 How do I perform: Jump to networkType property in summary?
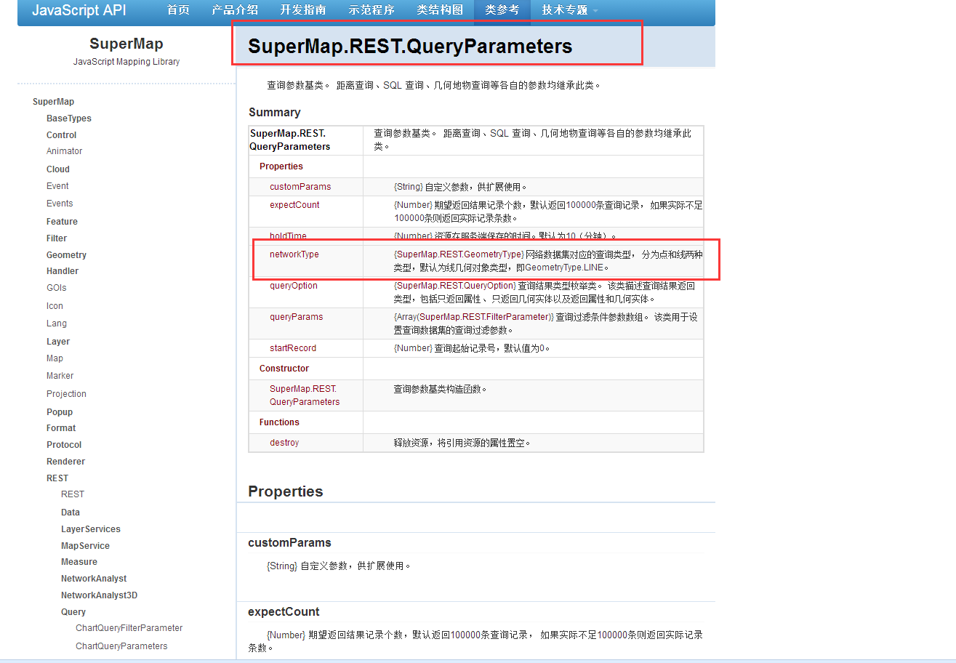point(294,254)
